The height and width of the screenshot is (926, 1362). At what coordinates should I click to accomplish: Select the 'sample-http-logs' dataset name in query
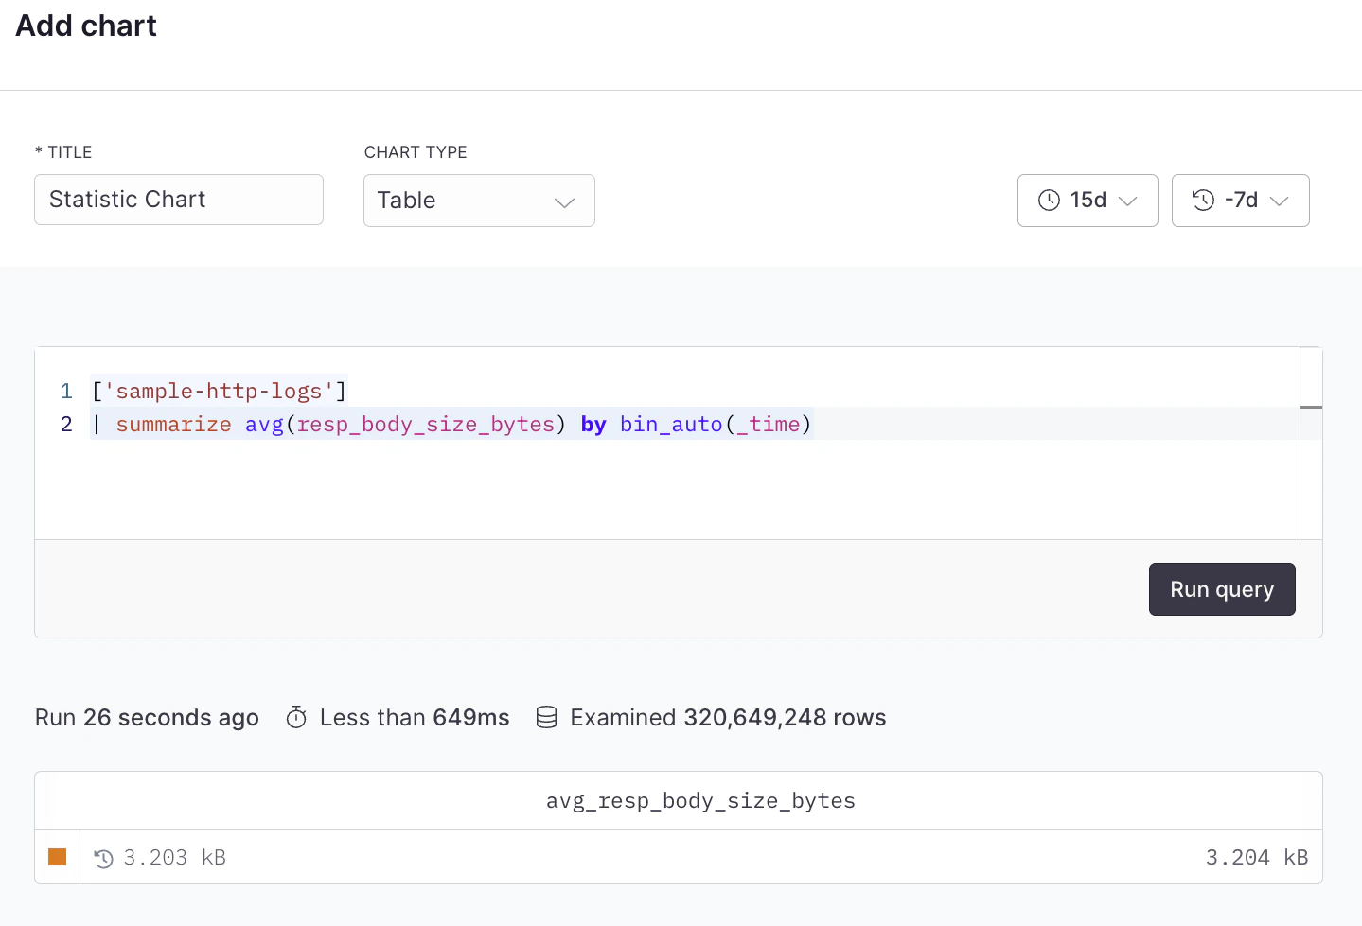pos(218,391)
